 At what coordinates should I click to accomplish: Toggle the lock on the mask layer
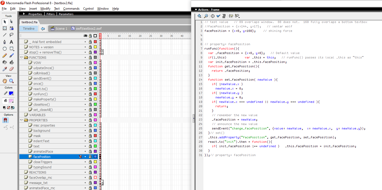click(x=90, y=136)
